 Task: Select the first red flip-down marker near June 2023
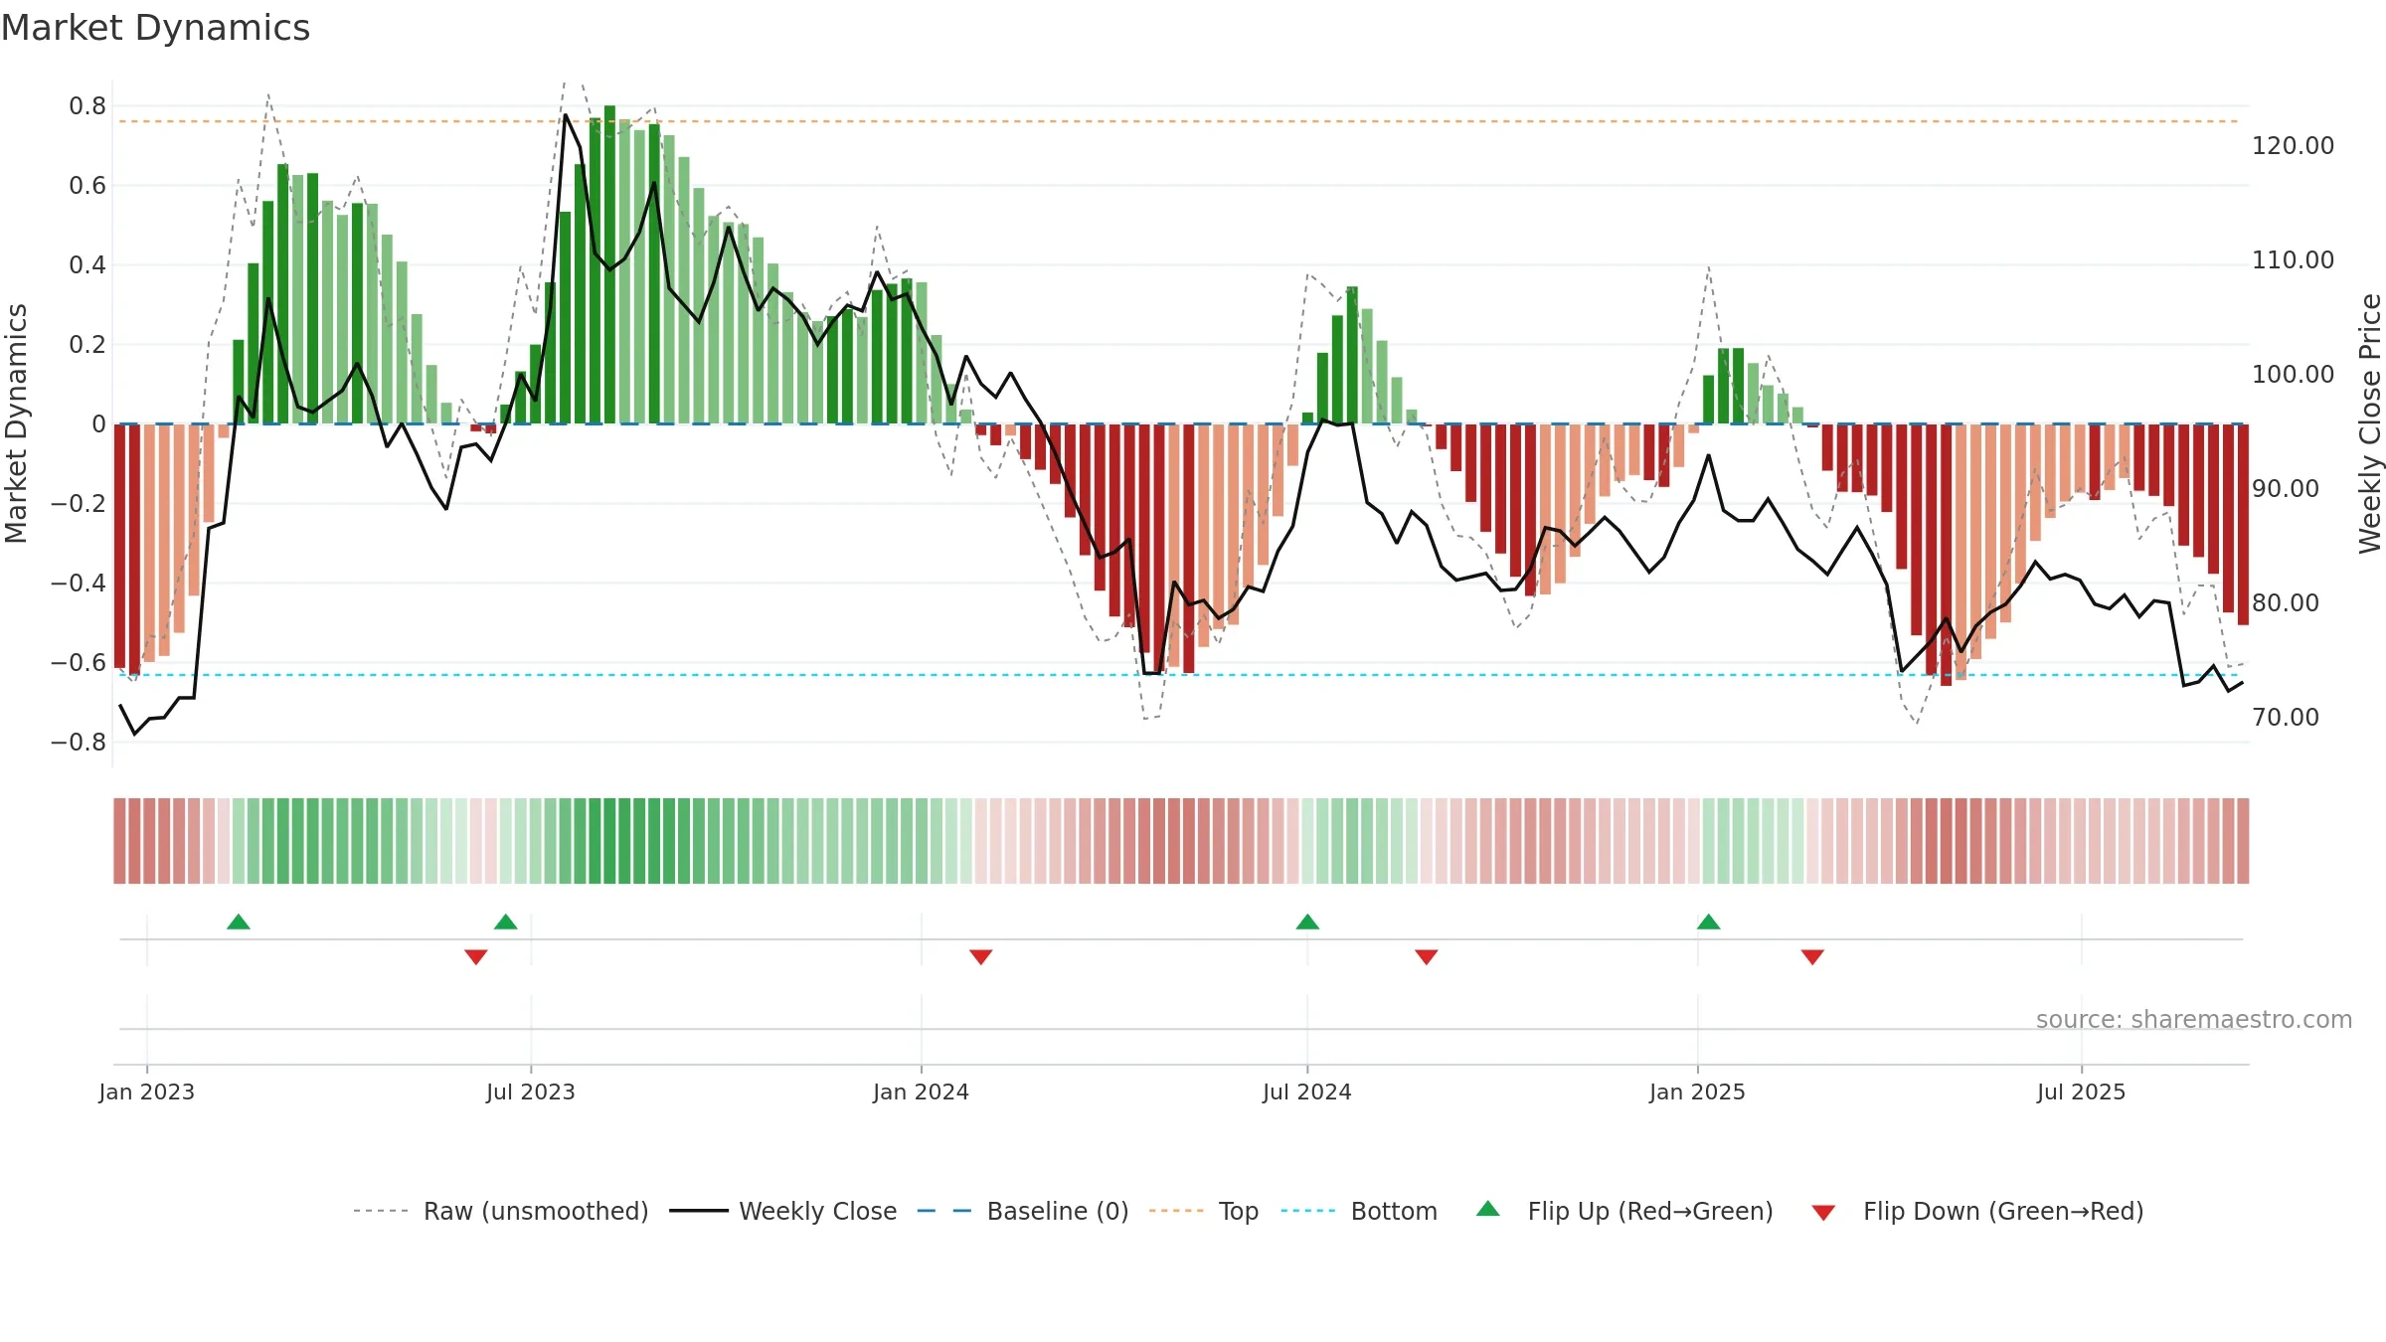[x=476, y=957]
